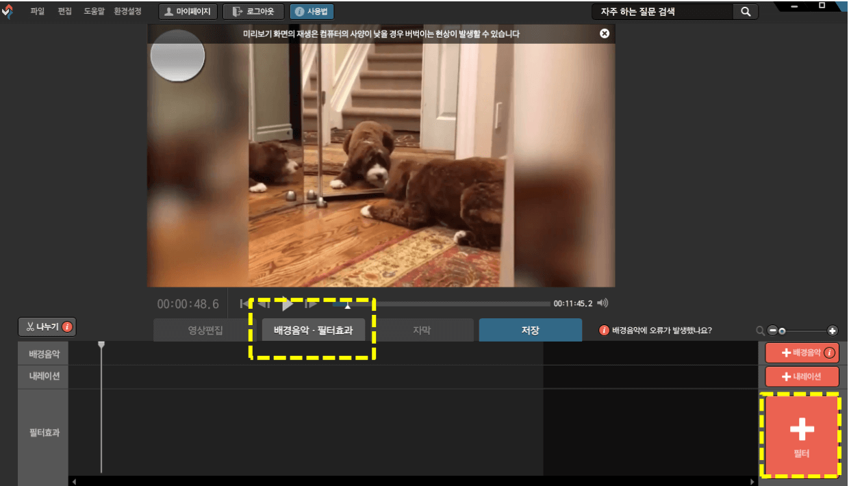The height and width of the screenshot is (486, 849).
Task: Open the 도움말 menu
Action: (x=94, y=12)
